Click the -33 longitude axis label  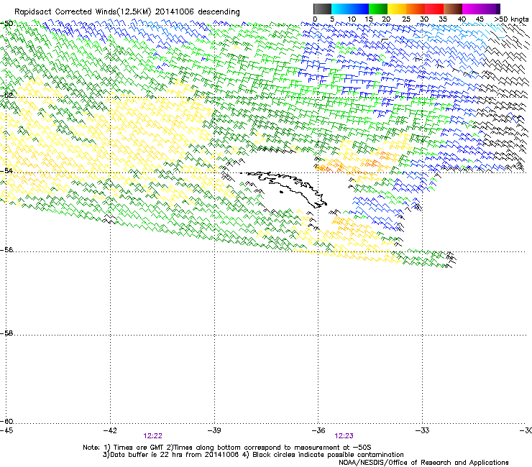(422, 430)
